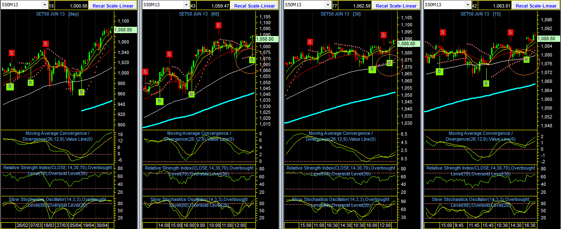The height and width of the screenshot is (229, 561).
Task: Click the highest S sell marker on 30-minute chart
Action: 383,35
